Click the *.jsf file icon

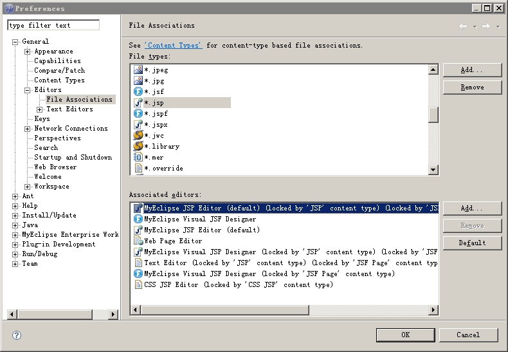[x=138, y=92]
